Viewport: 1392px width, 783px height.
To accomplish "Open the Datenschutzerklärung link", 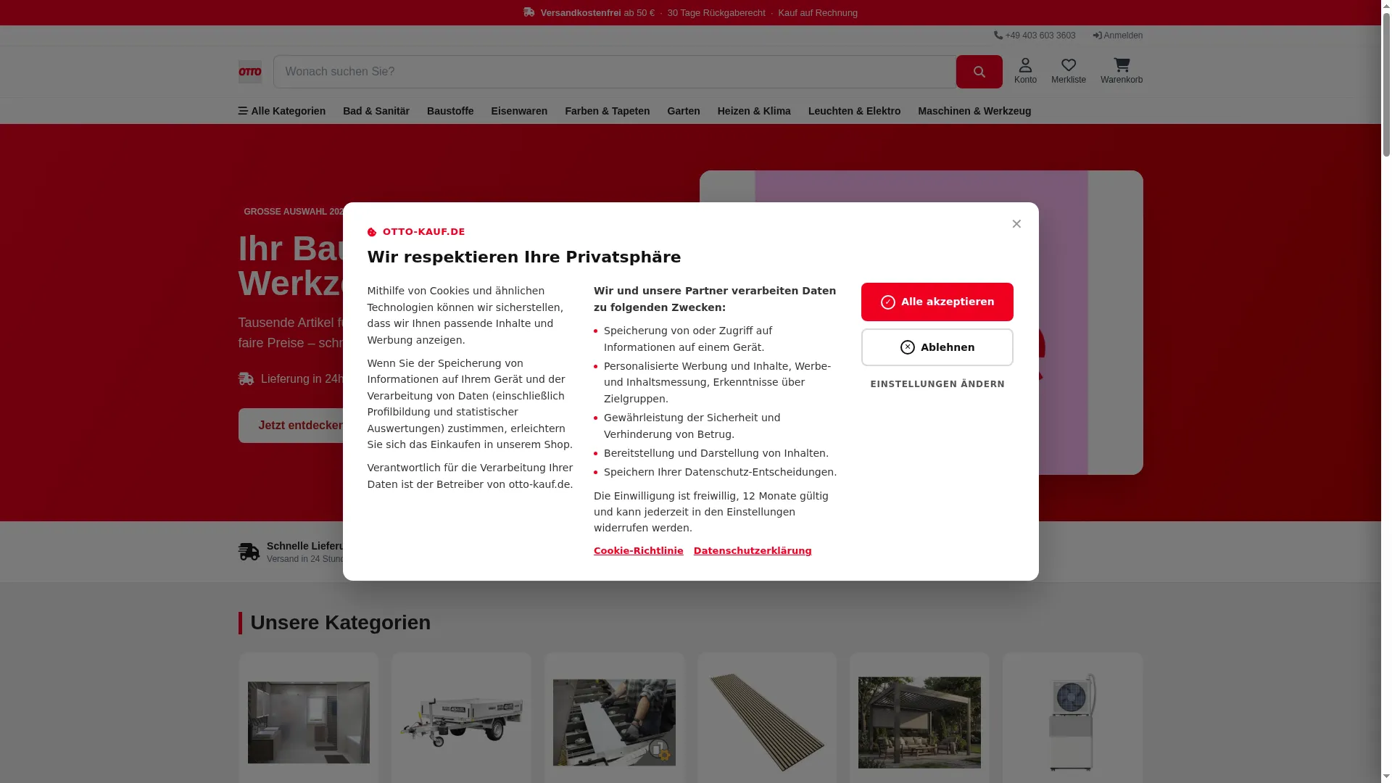I will 753,551.
